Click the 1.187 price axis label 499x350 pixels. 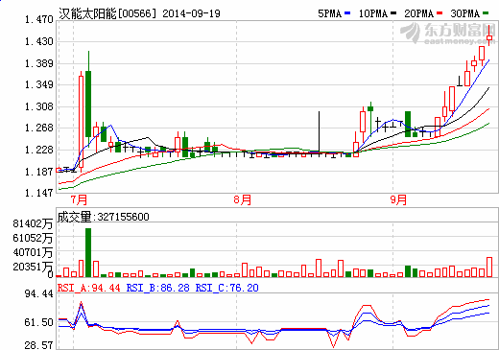click(x=39, y=172)
